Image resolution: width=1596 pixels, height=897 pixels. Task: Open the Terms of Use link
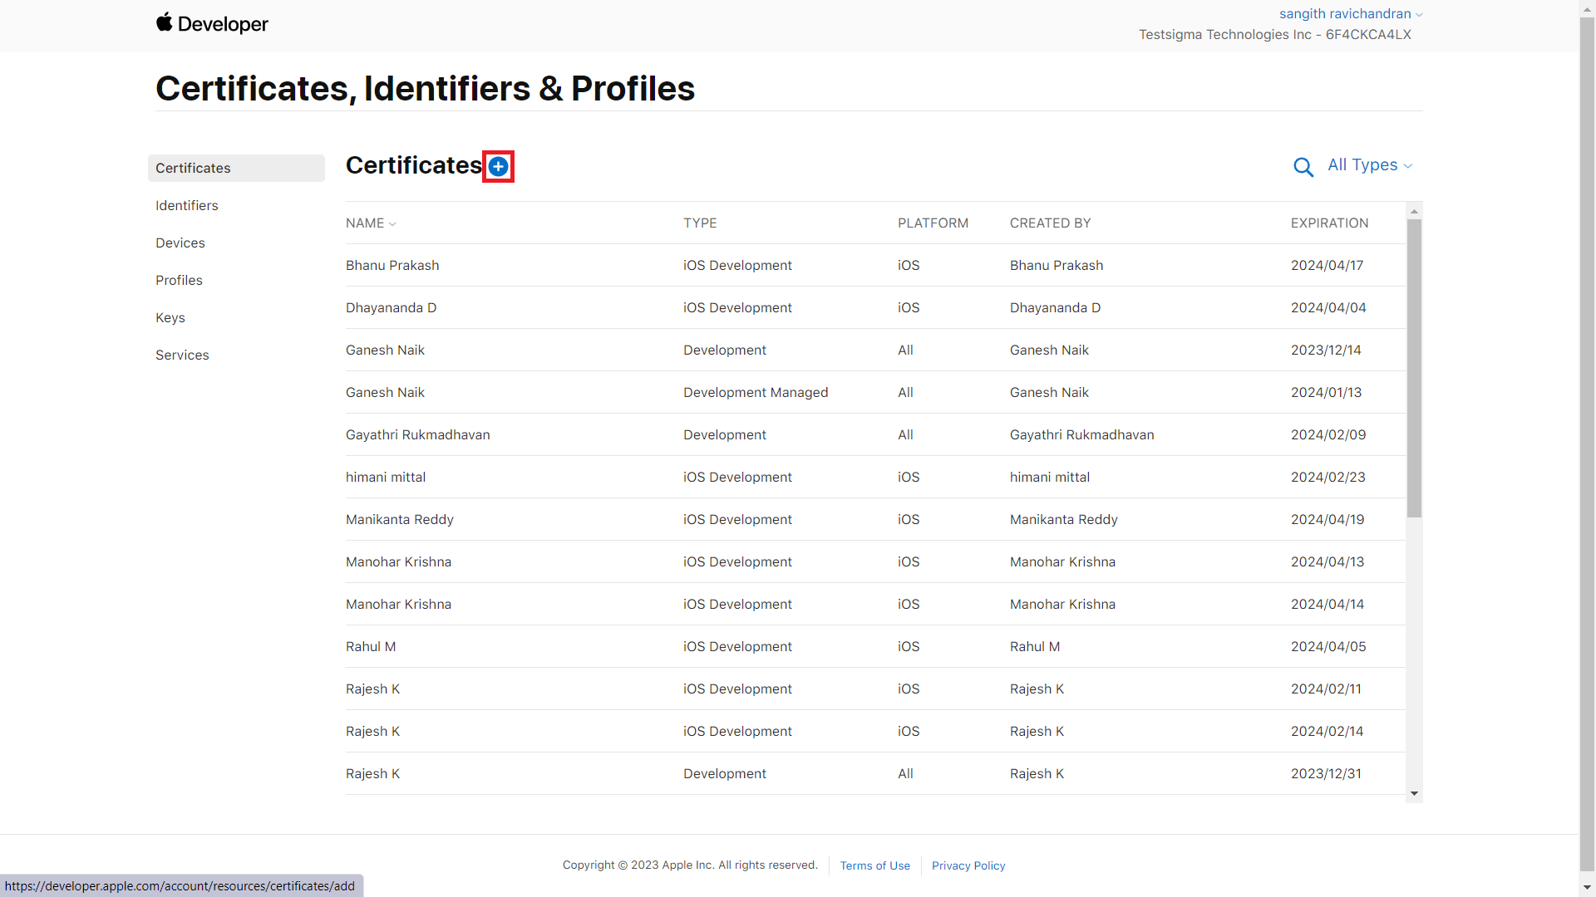pos(874,865)
